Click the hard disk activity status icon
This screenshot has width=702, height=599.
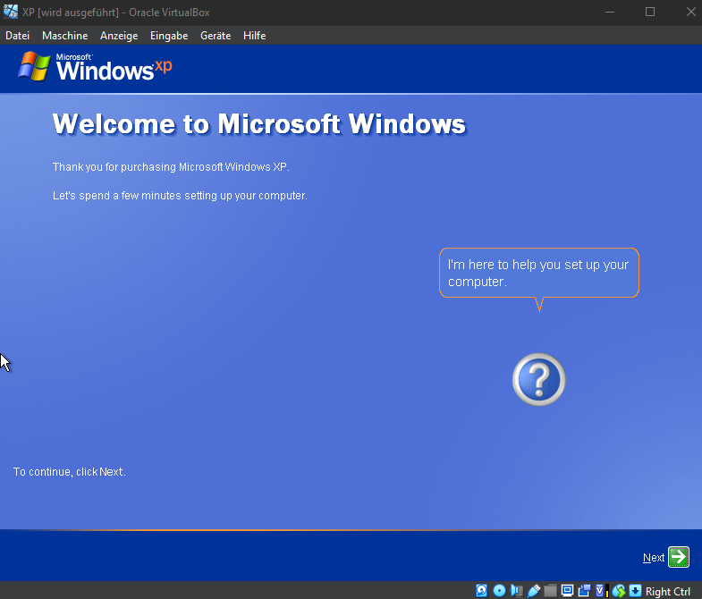click(x=482, y=590)
